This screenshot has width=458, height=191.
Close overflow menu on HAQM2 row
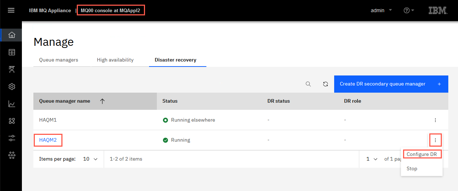(435, 140)
